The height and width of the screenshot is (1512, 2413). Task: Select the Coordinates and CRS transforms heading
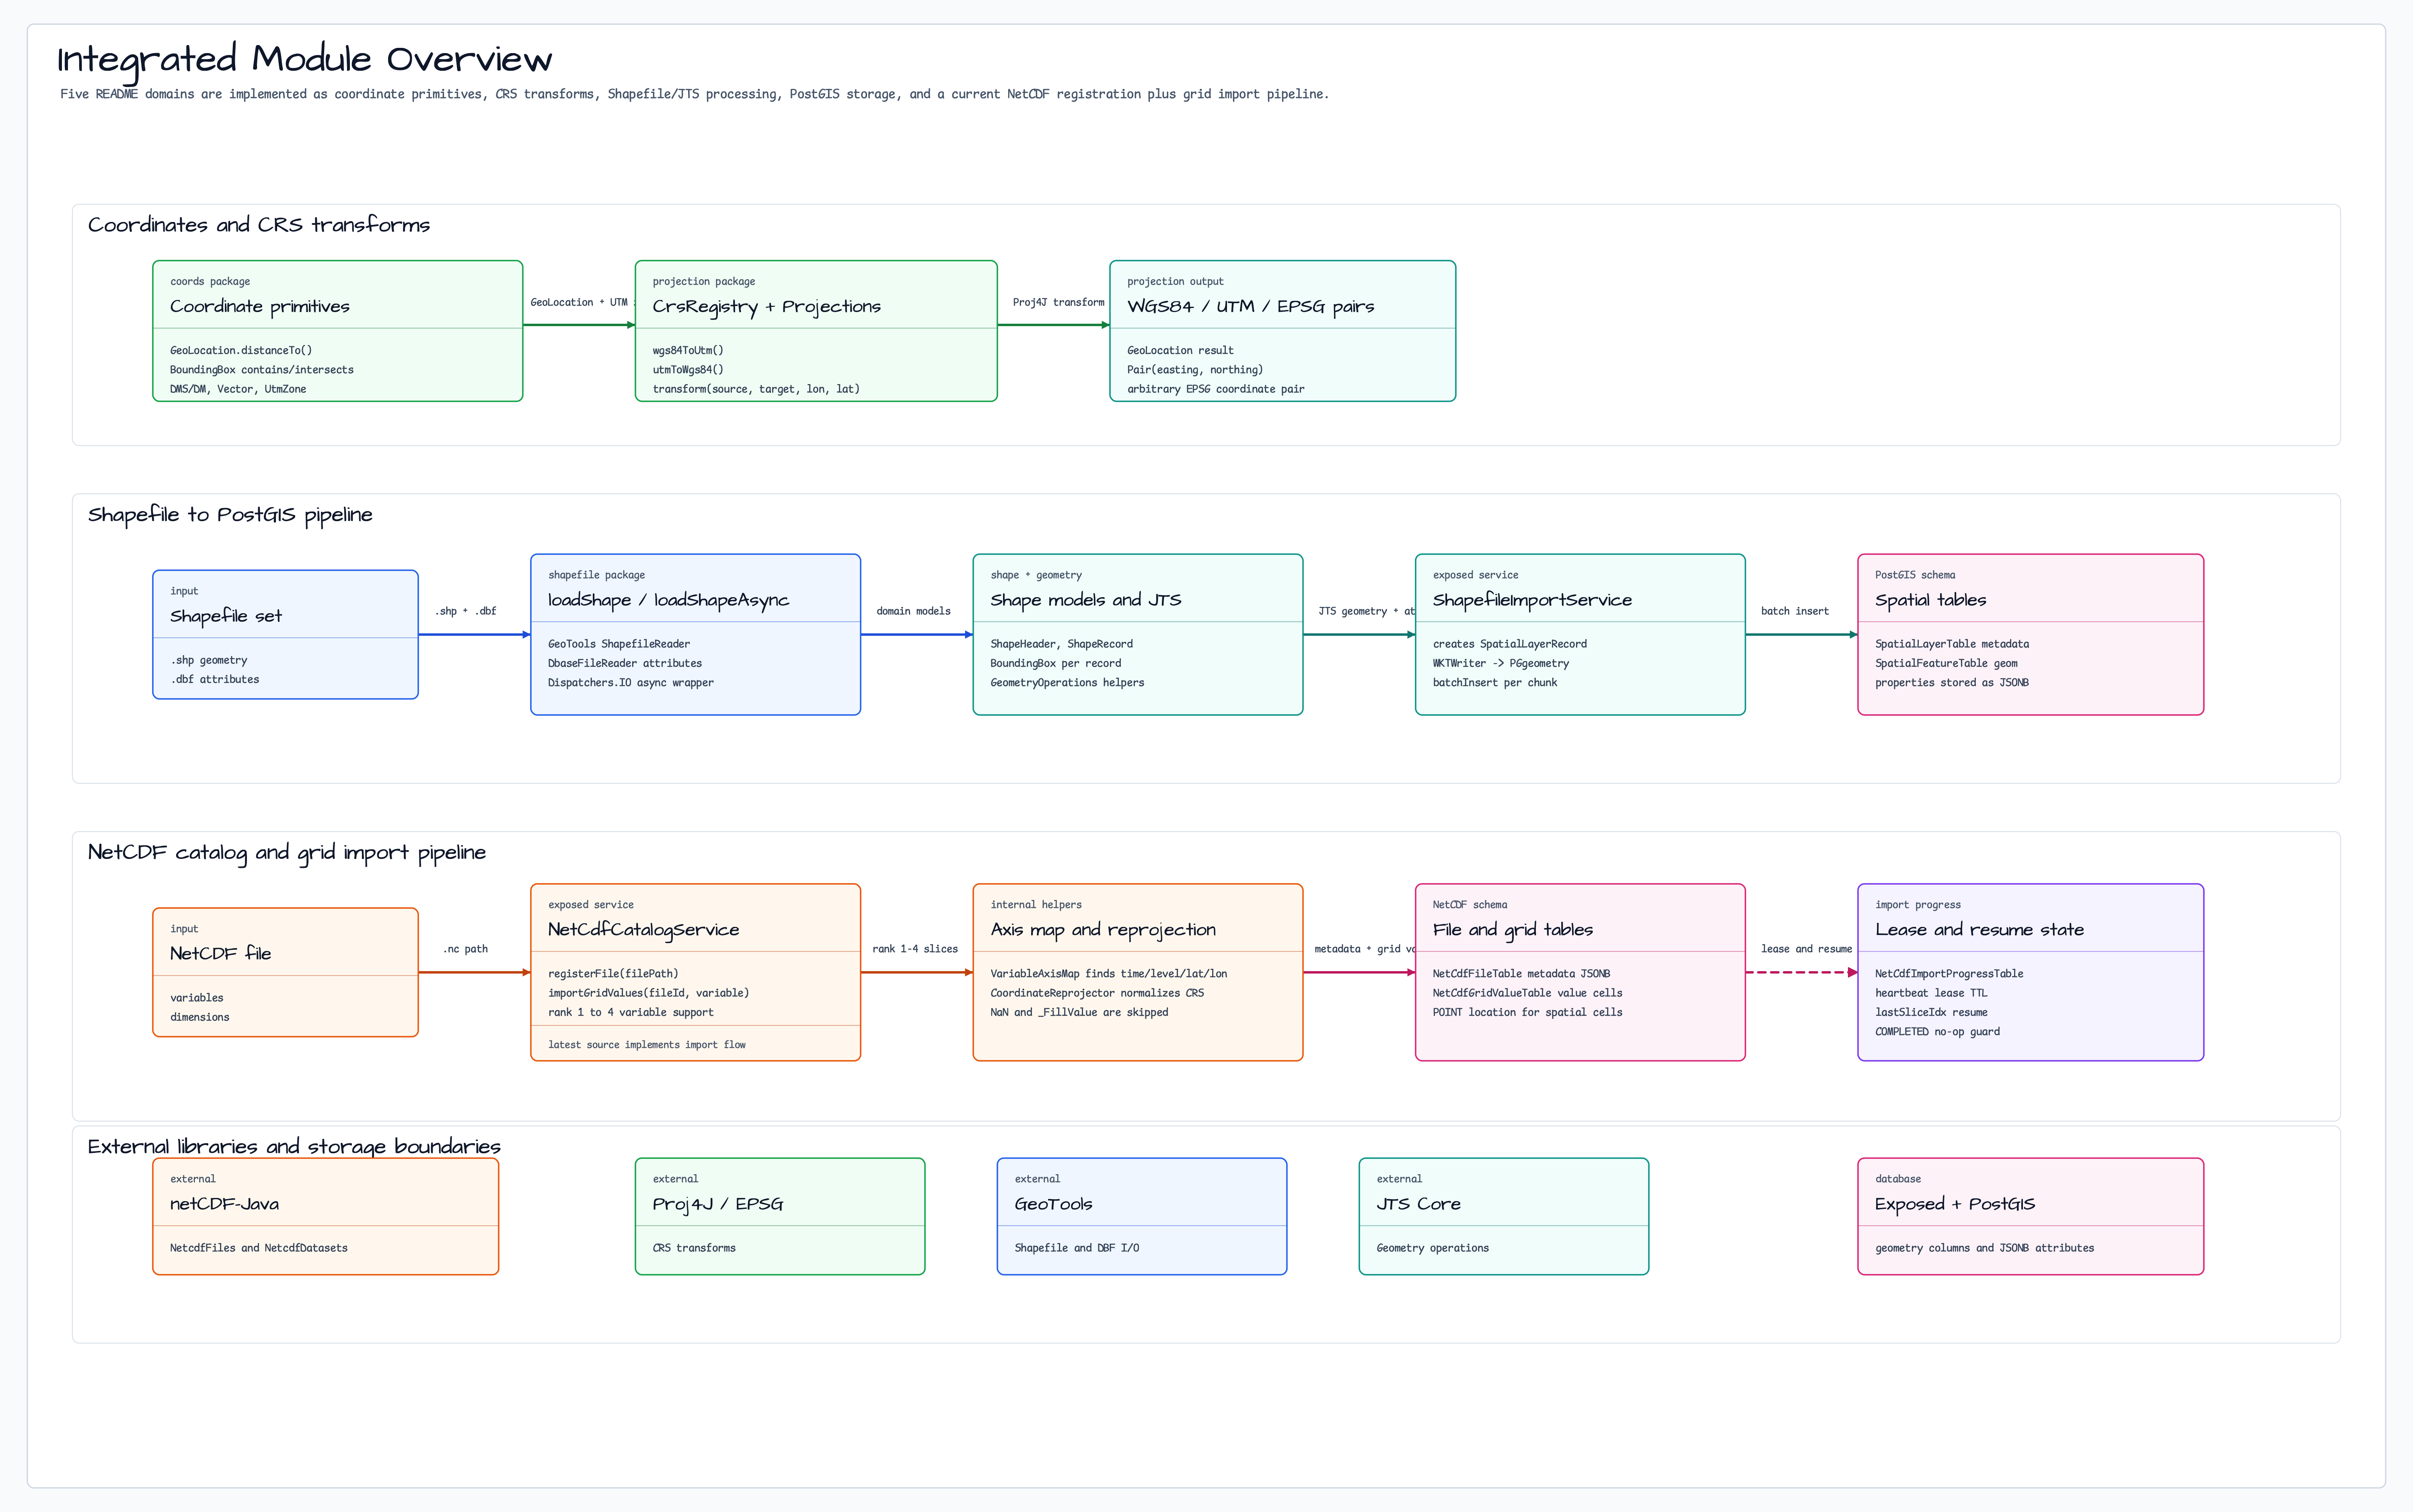coord(258,225)
